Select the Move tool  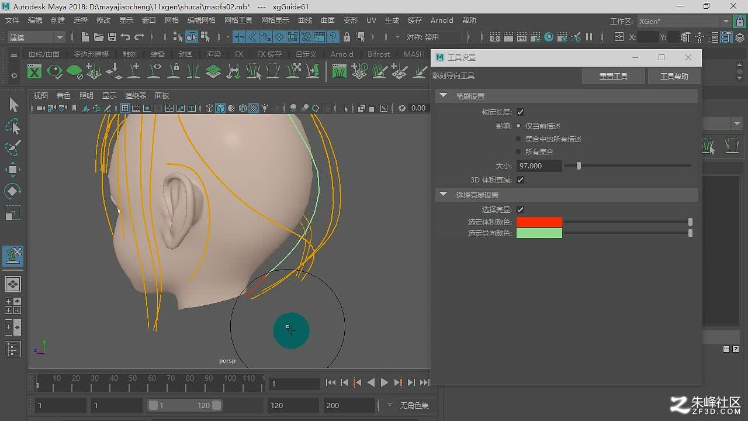point(13,170)
